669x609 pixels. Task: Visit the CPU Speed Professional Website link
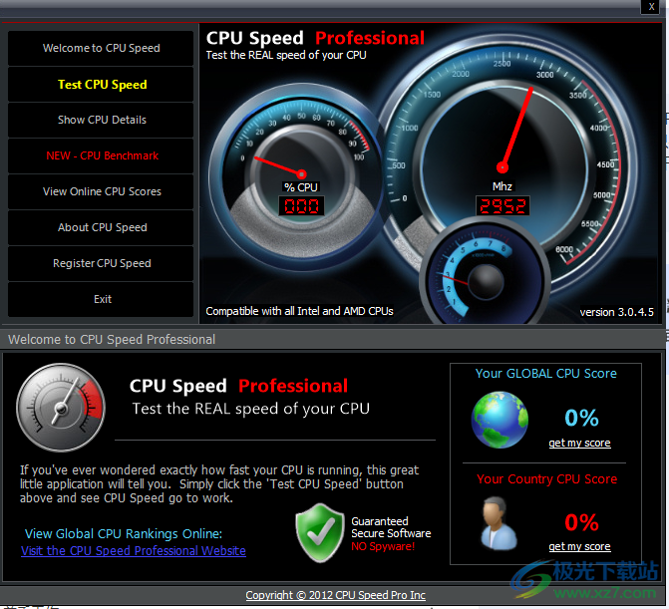tap(134, 551)
